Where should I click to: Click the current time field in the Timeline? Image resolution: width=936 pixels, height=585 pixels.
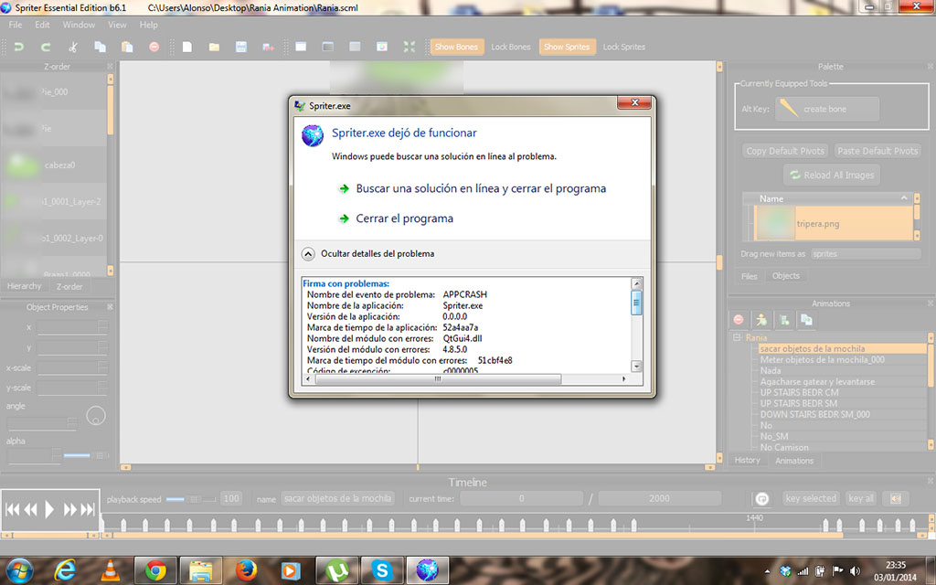[x=521, y=498]
